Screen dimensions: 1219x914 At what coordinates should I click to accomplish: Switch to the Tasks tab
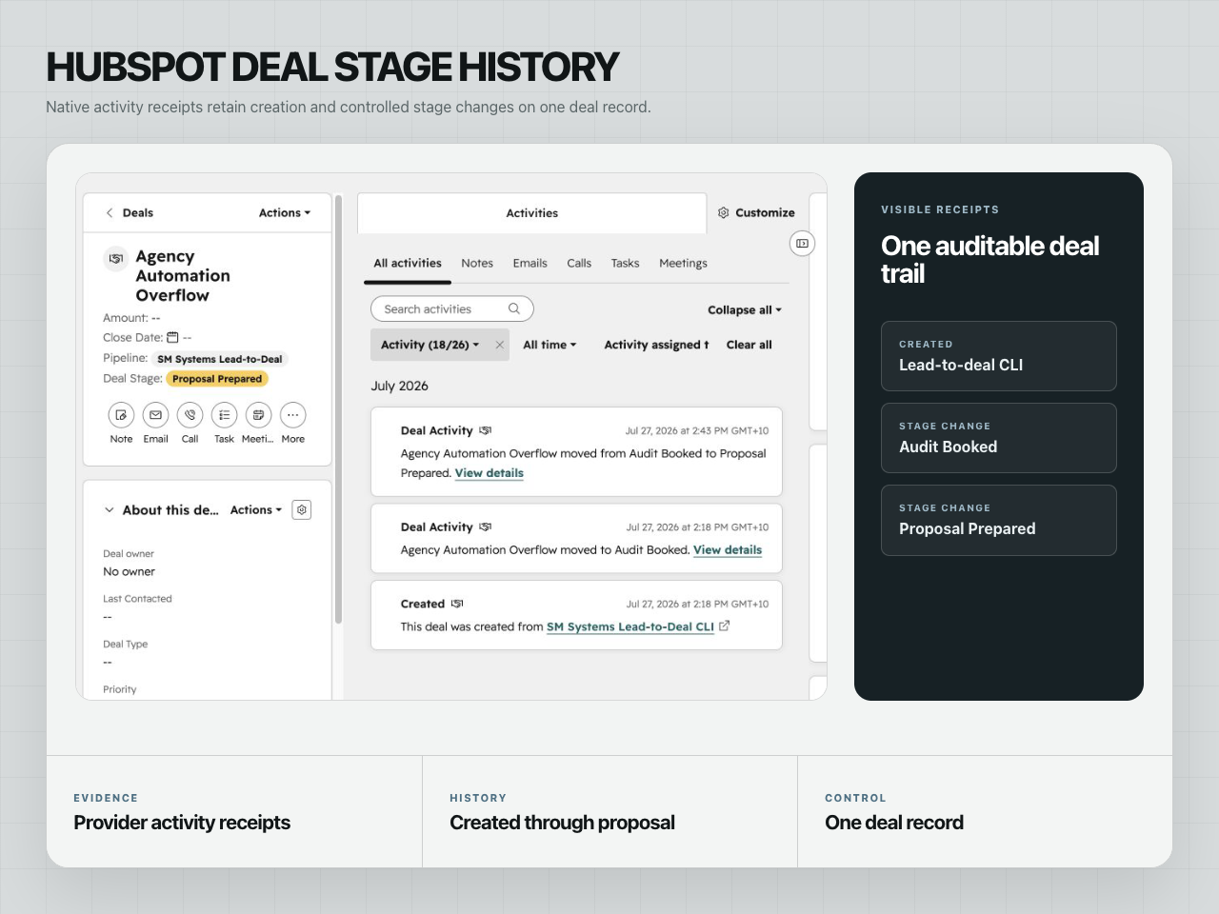click(625, 264)
